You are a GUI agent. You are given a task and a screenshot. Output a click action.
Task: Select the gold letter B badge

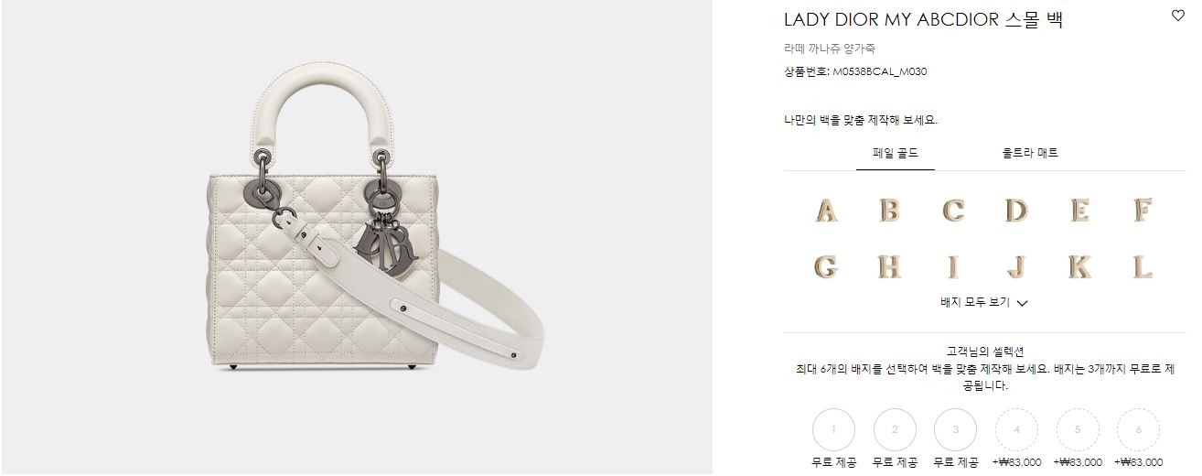[x=889, y=211]
